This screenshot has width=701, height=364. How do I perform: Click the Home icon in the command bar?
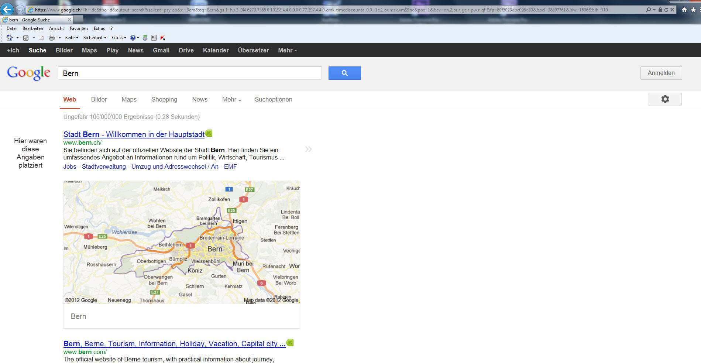tap(10, 38)
